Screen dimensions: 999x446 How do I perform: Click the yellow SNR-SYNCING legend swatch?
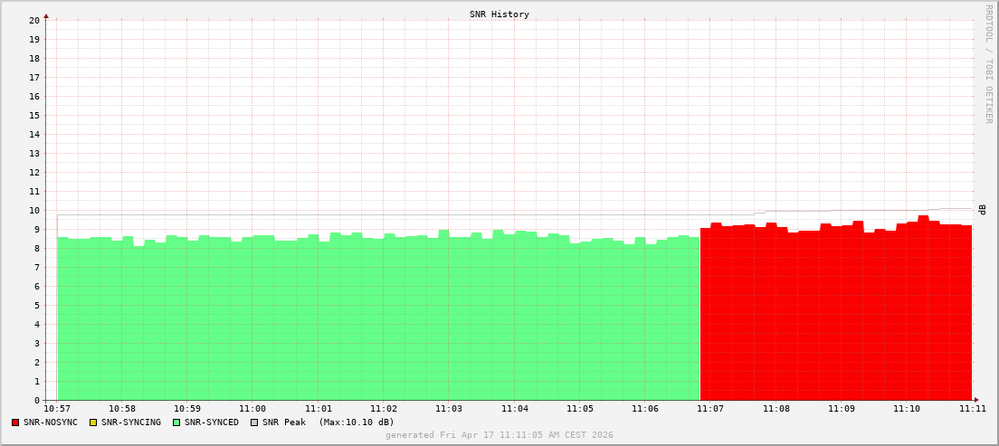coord(93,422)
